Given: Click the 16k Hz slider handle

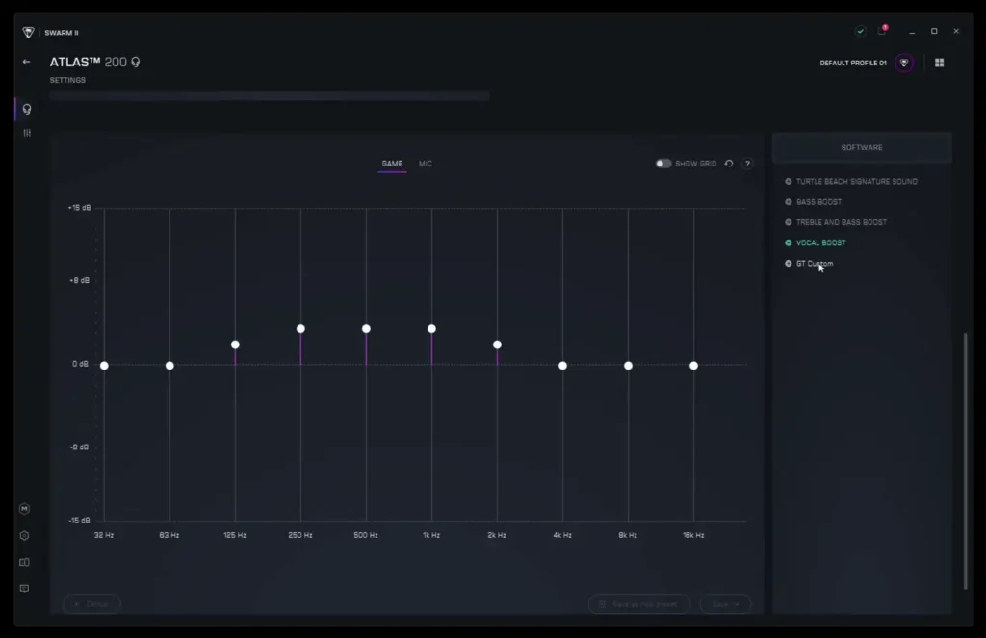Looking at the screenshot, I should click(x=693, y=366).
